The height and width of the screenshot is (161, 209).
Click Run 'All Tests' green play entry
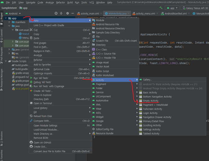[60, 78]
